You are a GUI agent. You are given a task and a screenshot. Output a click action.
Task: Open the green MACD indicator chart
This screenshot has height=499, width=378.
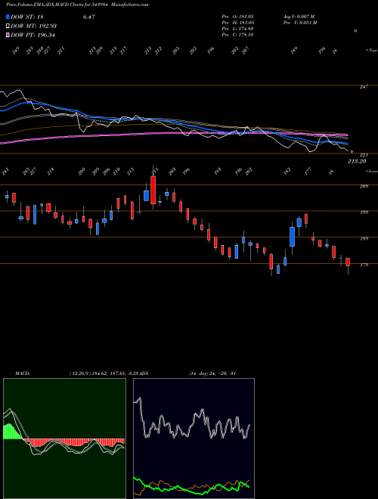64,439
